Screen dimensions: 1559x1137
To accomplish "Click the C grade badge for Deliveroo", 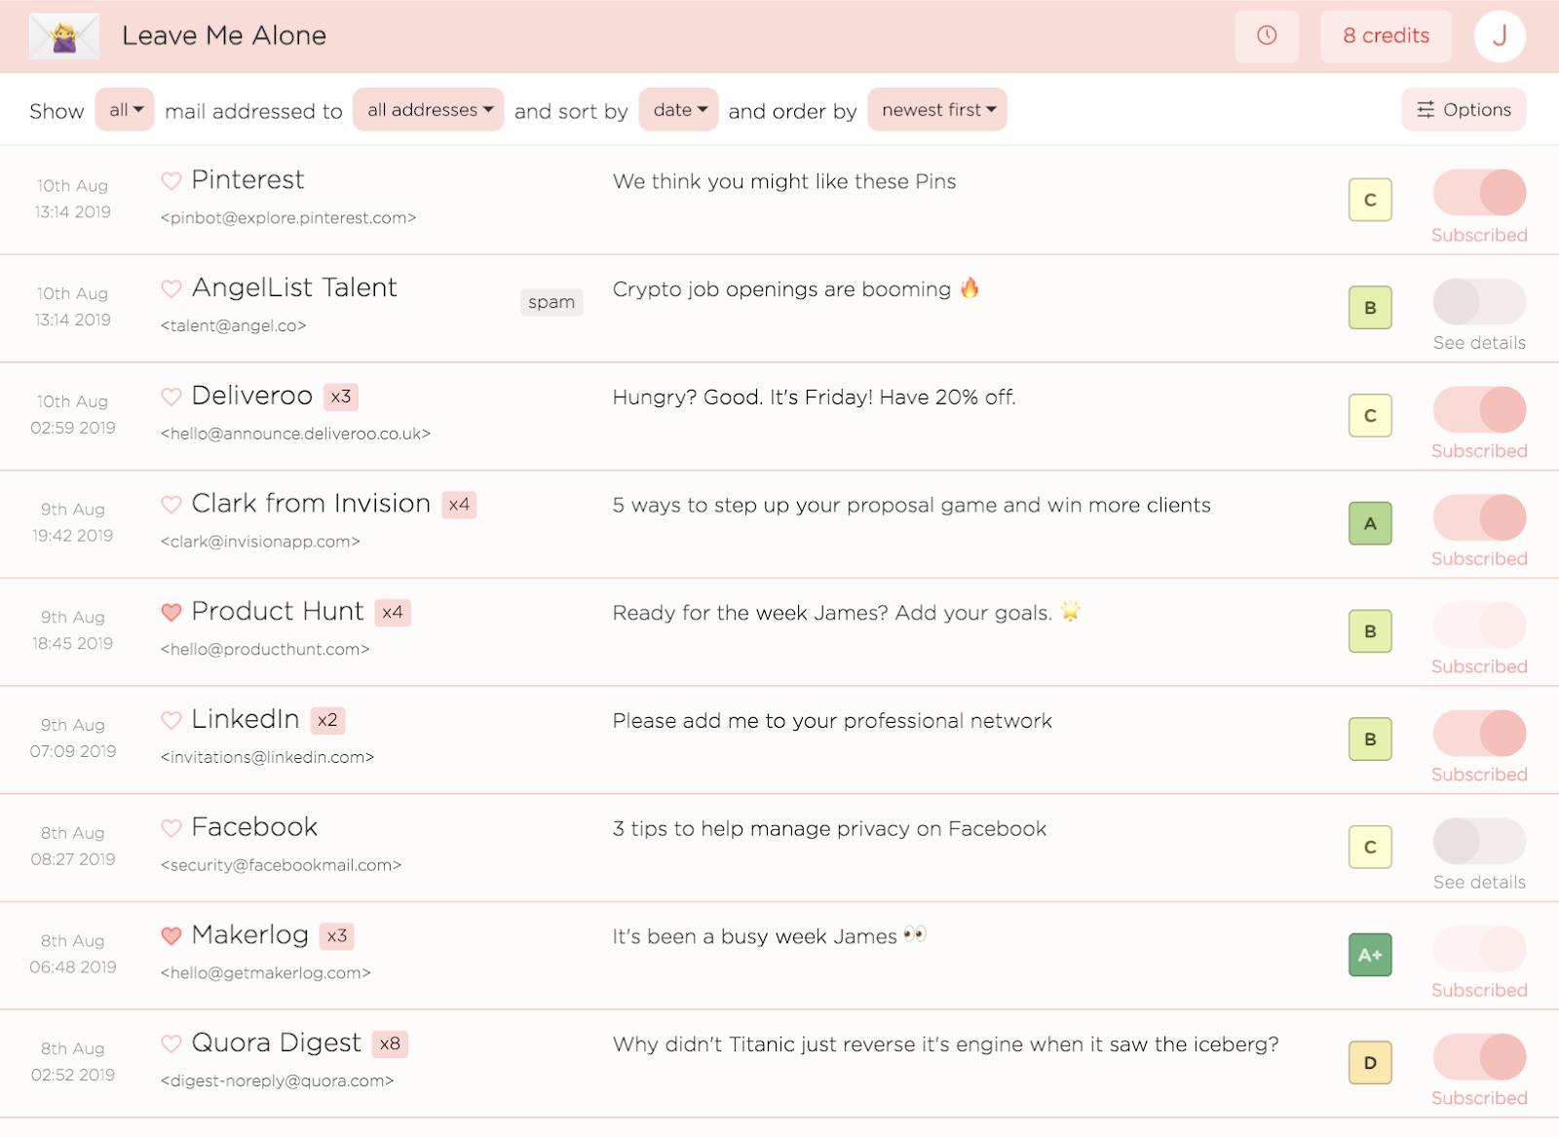I will point(1370,416).
